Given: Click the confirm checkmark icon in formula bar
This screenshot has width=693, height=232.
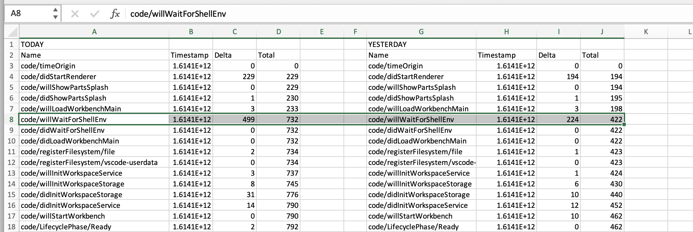Looking at the screenshot, I should click(95, 14).
